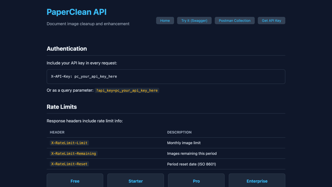Click 'Response headers include rate limit info' text

coord(85,121)
